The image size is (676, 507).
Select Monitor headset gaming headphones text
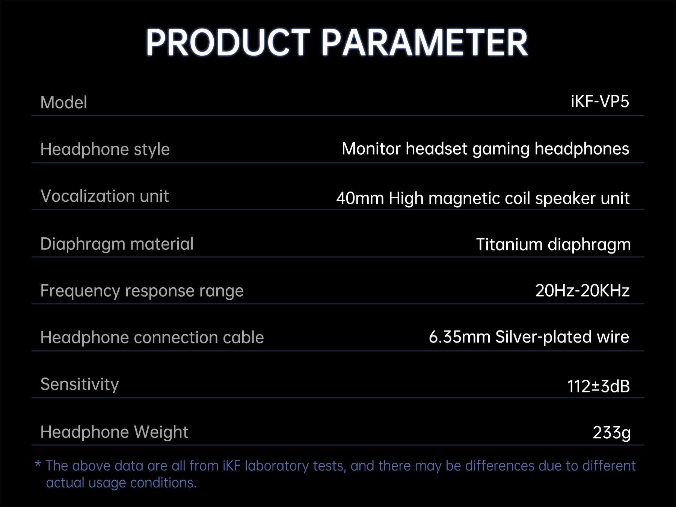coord(485,149)
